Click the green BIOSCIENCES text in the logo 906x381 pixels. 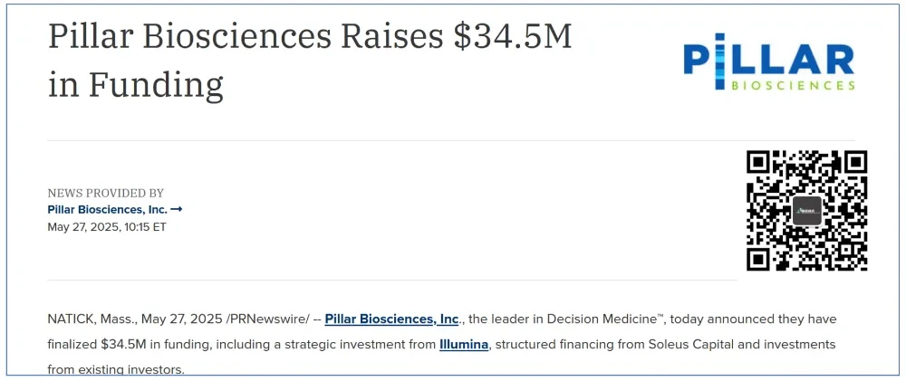pyautogui.click(x=793, y=85)
